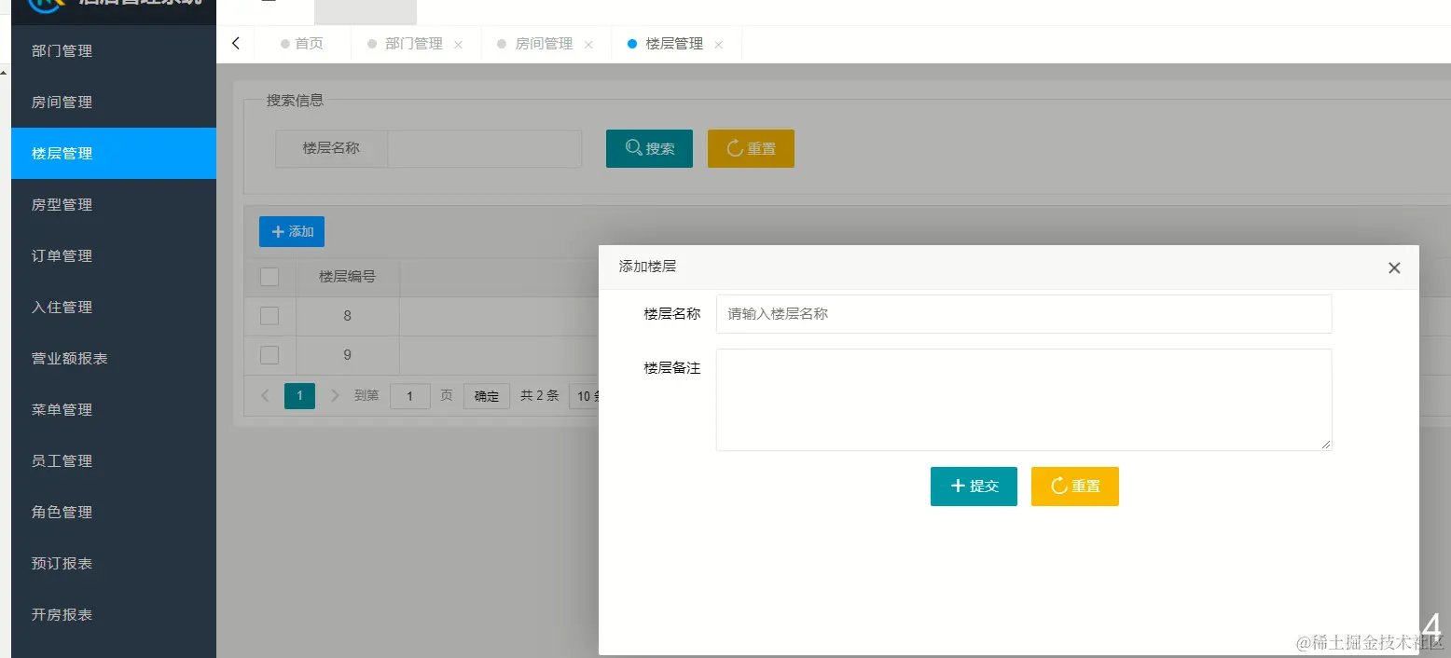Click the blue 添加 button
Screen dimensions: 1451x658
pos(292,231)
